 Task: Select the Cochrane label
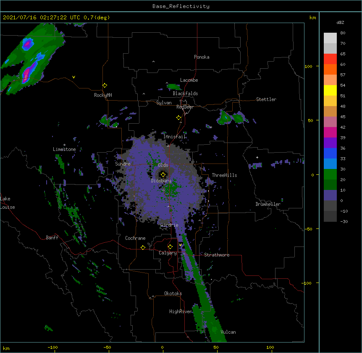135,238
